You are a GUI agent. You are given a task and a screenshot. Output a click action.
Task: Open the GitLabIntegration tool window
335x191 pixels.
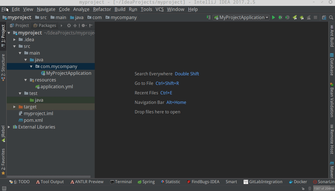(263, 182)
